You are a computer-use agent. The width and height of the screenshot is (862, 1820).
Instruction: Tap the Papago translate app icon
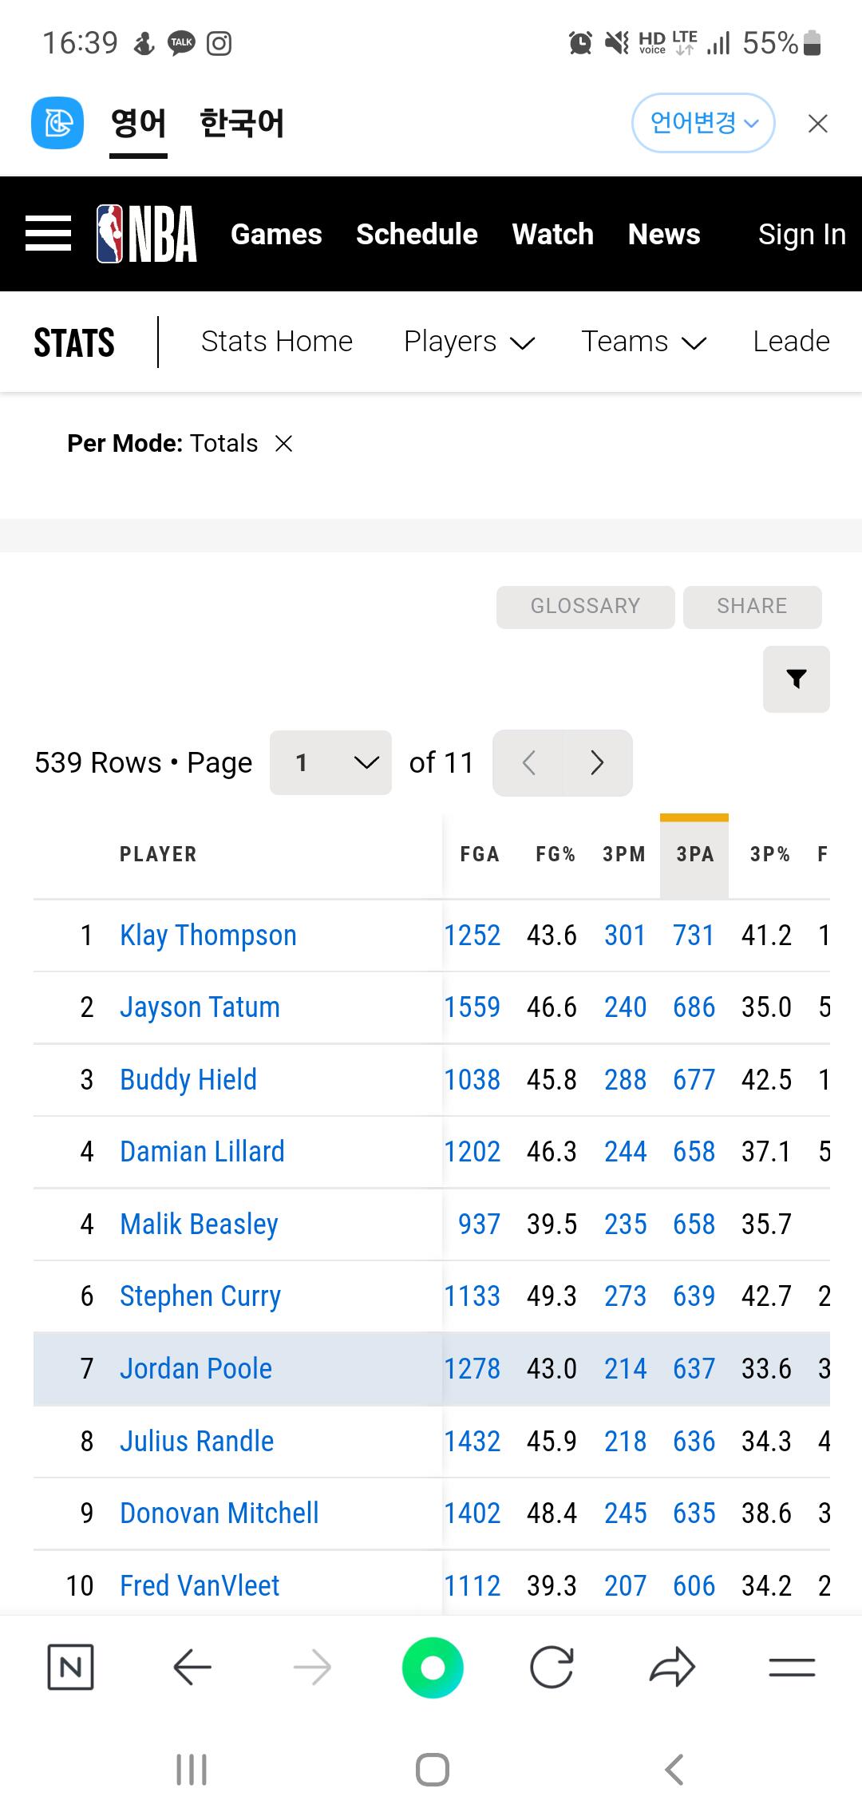[57, 123]
